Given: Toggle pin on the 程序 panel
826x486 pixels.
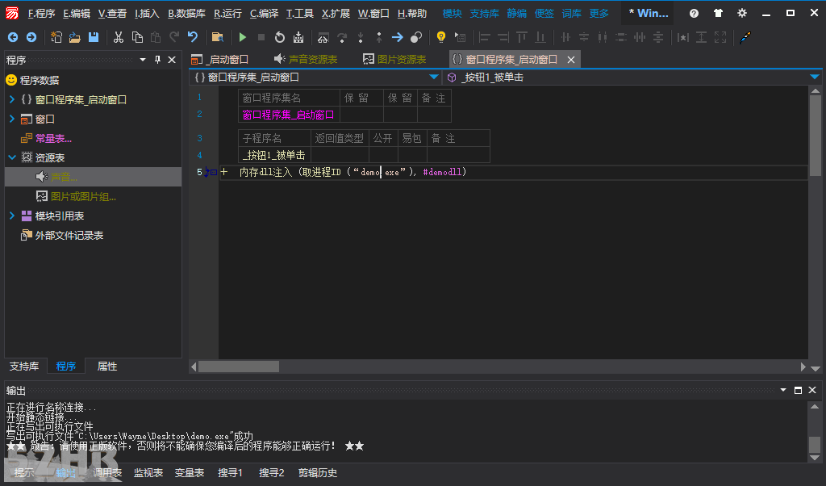Looking at the screenshot, I should pyautogui.click(x=157, y=60).
